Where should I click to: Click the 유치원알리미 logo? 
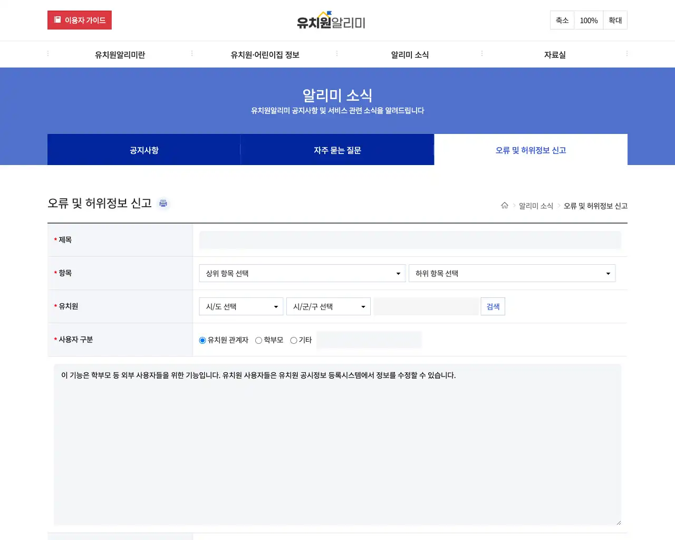(x=331, y=21)
